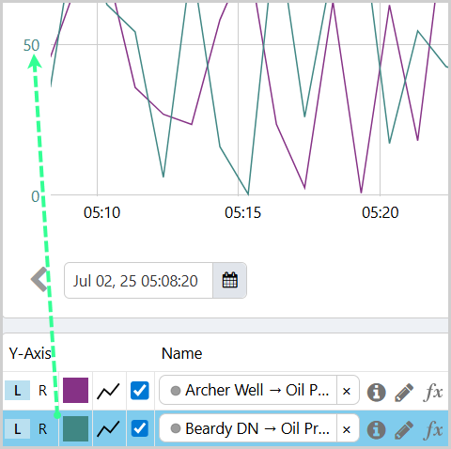Edit the Beardy DN series with pencil icon

pyautogui.click(x=404, y=429)
